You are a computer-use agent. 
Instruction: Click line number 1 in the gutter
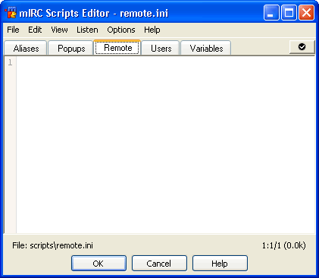tap(10, 62)
